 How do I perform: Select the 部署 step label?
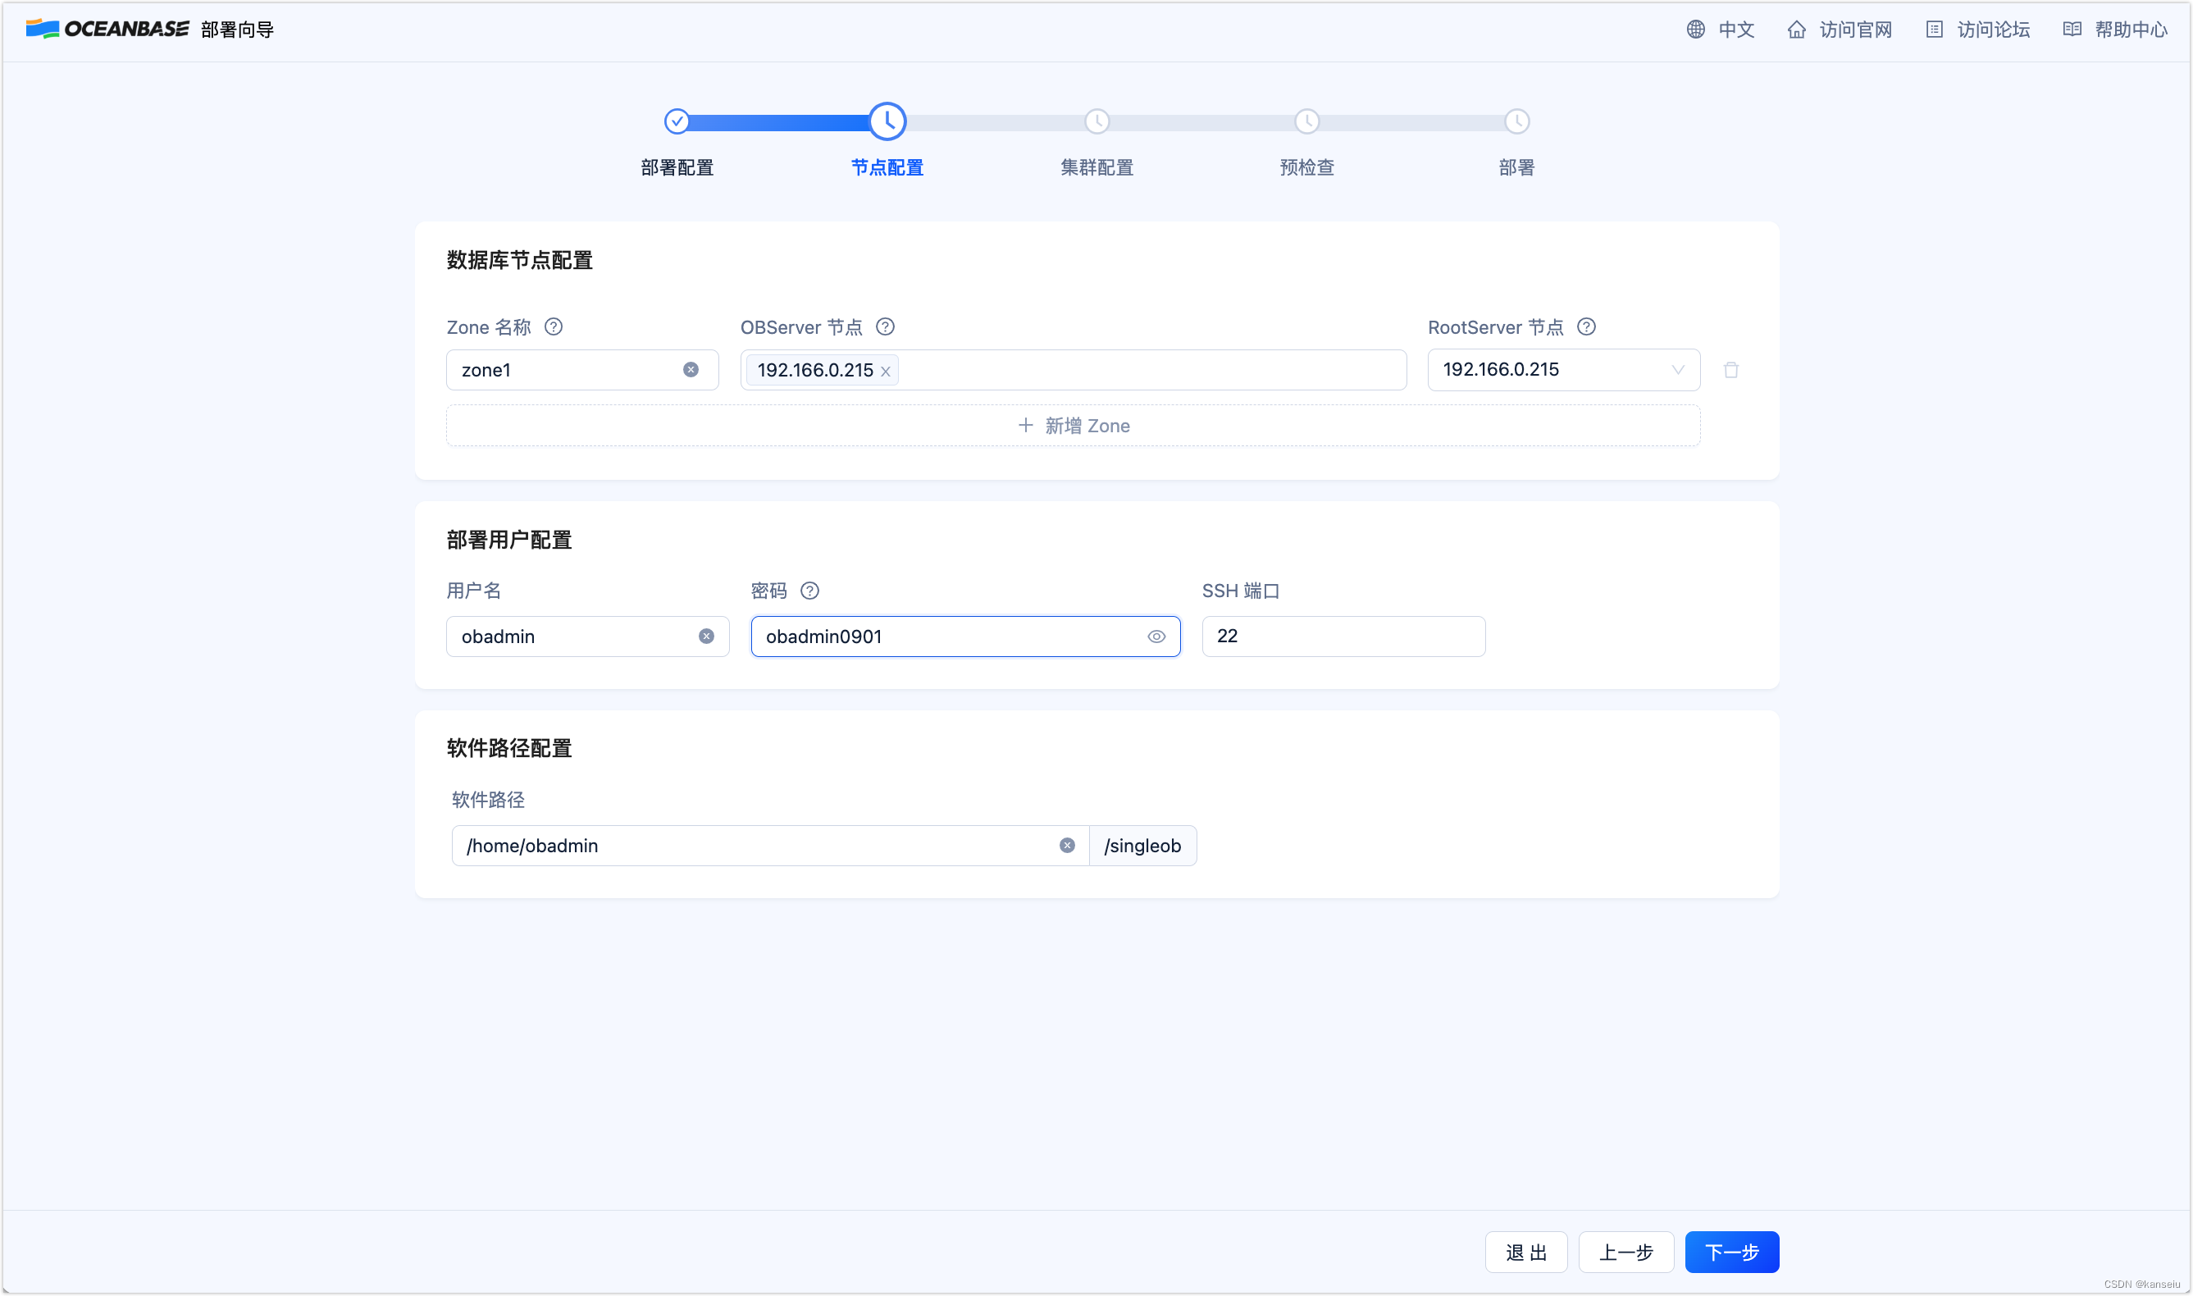click(x=1516, y=167)
